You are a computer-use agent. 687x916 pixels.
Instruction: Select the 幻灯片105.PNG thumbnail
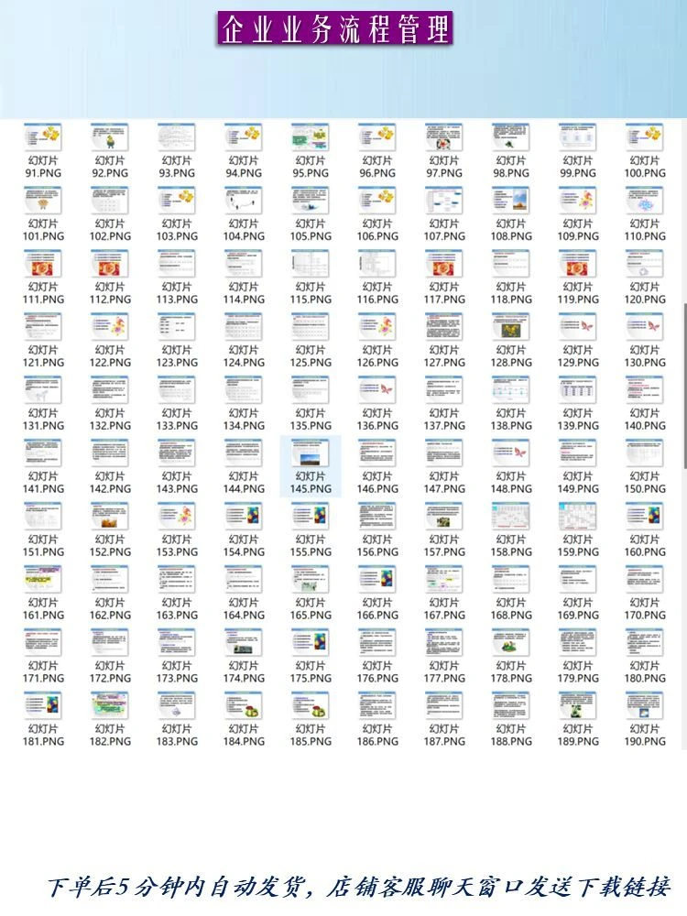311,201
